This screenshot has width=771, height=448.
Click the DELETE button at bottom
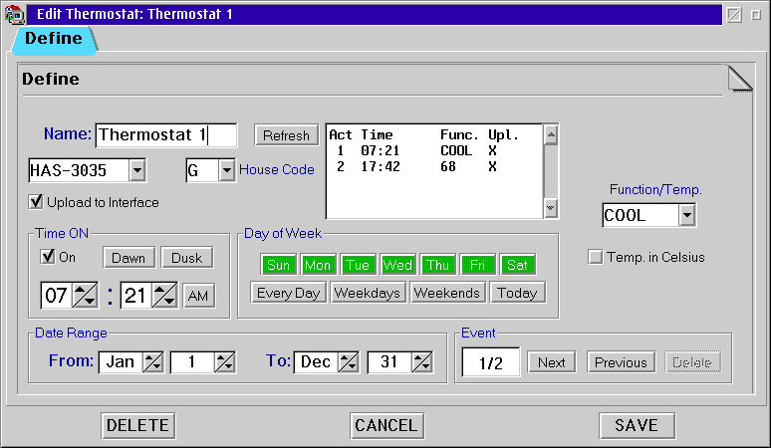coord(138,425)
